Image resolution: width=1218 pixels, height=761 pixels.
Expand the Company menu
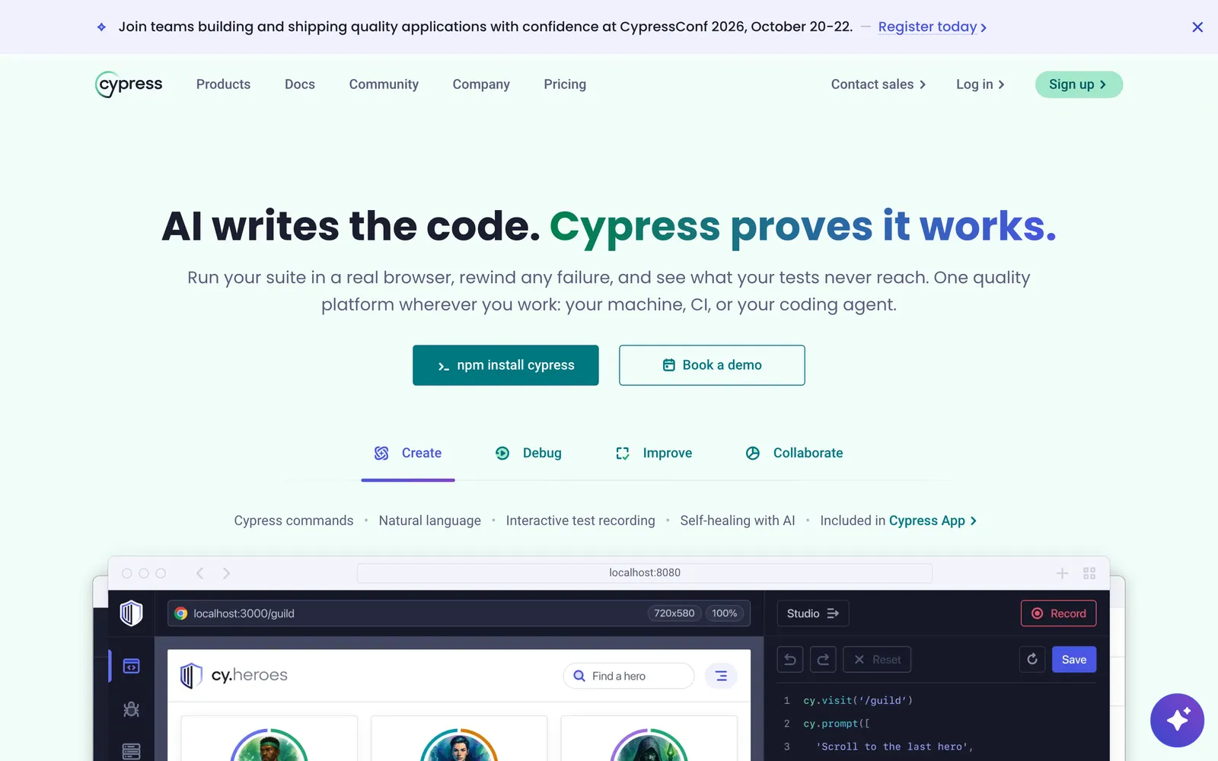click(481, 84)
